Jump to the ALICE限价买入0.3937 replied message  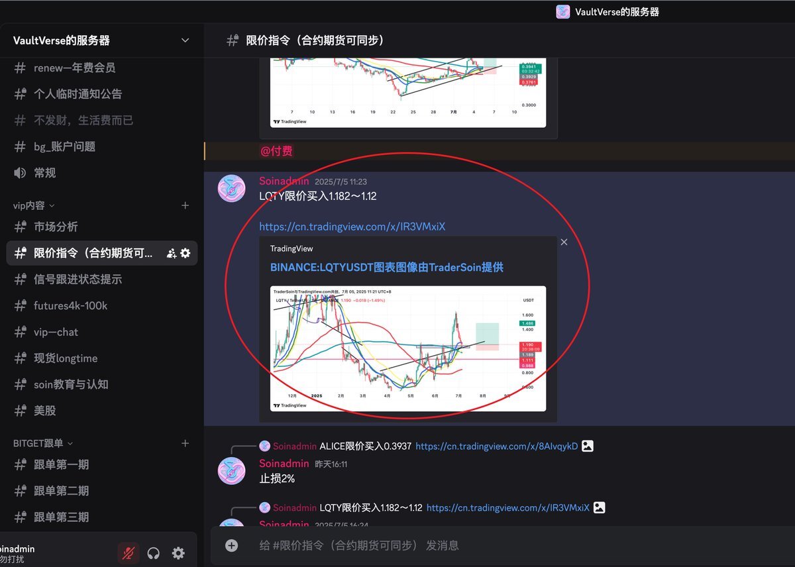pos(365,446)
